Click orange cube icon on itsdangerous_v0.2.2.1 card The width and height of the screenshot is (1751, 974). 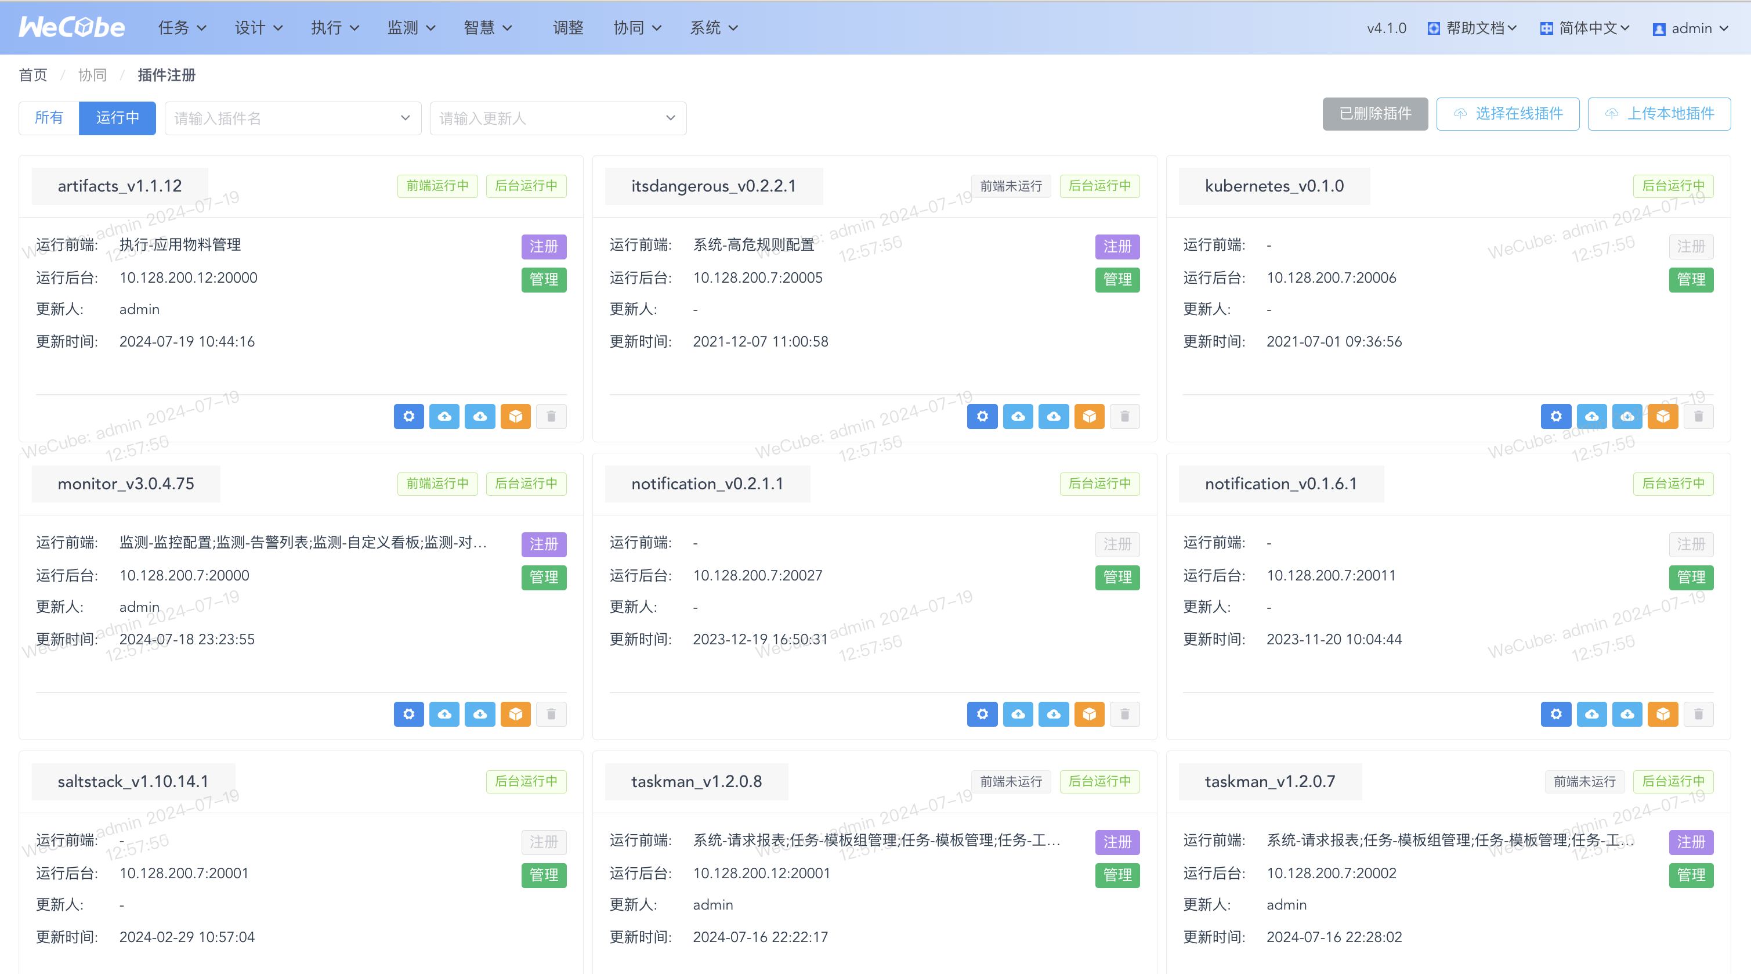(1090, 416)
